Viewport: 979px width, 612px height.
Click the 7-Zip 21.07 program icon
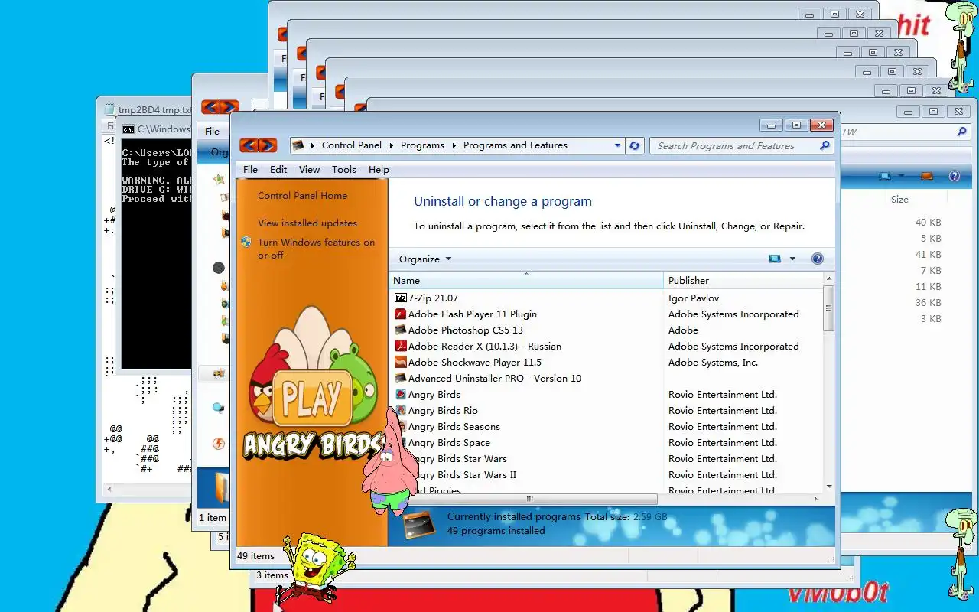pyautogui.click(x=400, y=298)
